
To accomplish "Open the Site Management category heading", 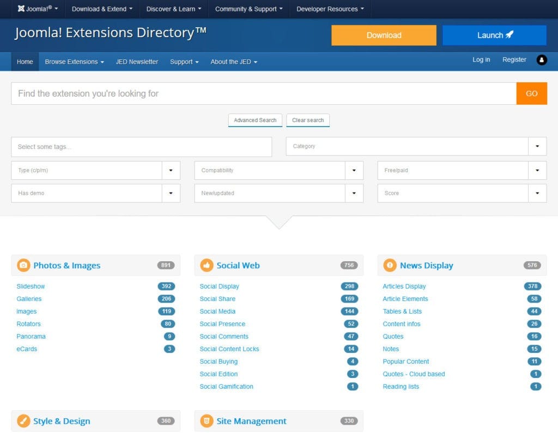I will (x=251, y=421).
